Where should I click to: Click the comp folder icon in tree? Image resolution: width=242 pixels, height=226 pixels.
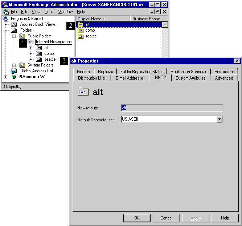[x=39, y=53]
